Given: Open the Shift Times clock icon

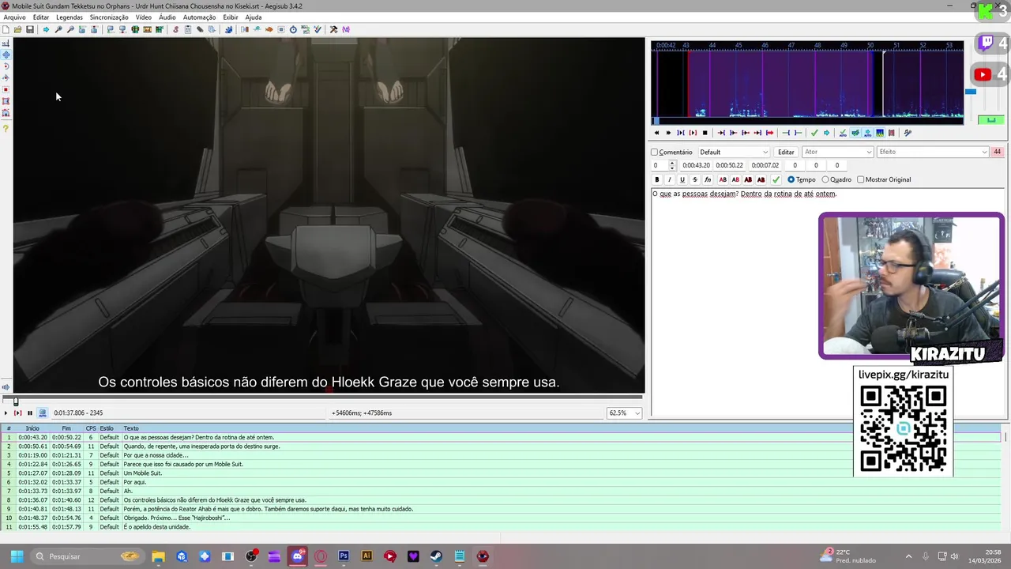Looking at the screenshot, I should [293, 30].
